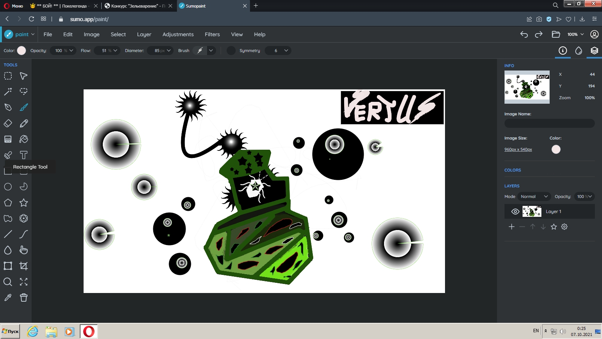Click the brush Color swatch
The image size is (602, 339).
tap(21, 51)
